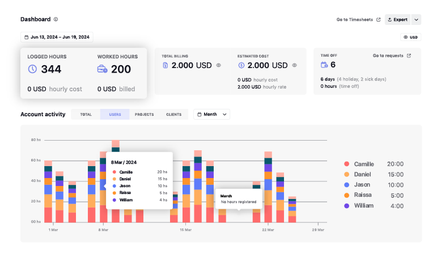This screenshot has width=441, height=258.
Task: Click the clock icon under Logged Hours
Action: [x=32, y=69]
